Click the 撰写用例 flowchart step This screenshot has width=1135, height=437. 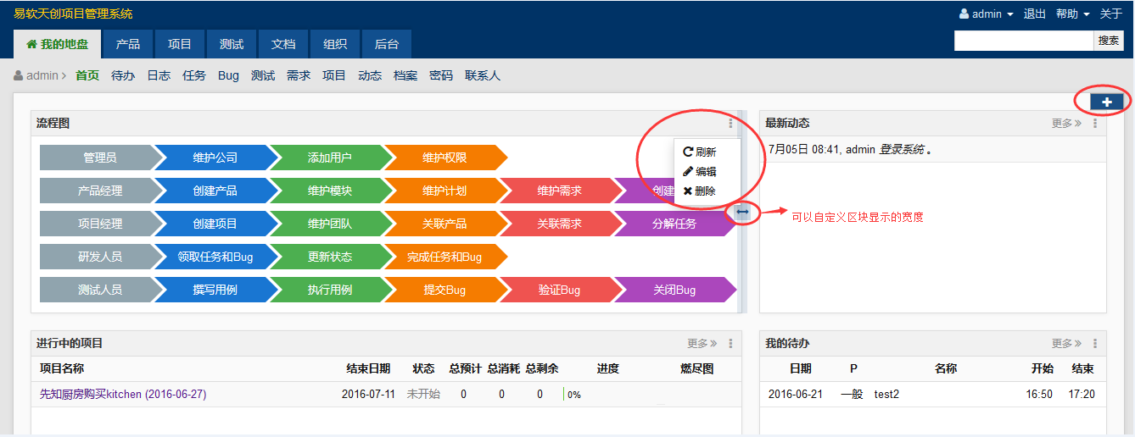pyautogui.click(x=215, y=290)
